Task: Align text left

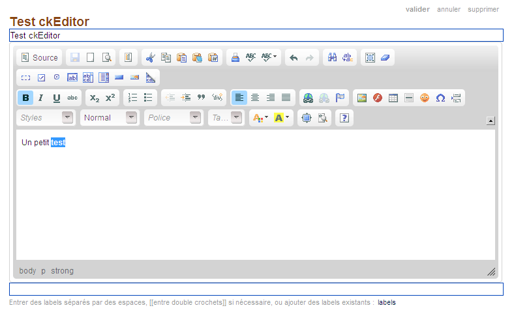Action: click(239, 98)
